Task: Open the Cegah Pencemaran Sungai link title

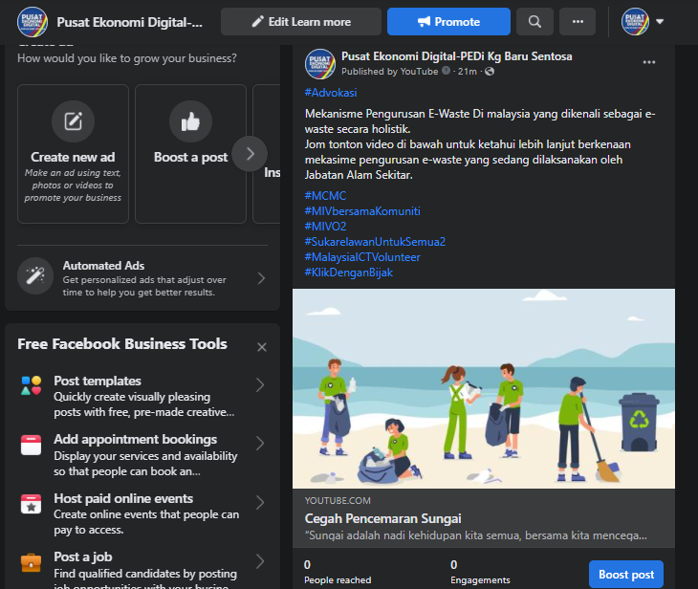Action: [x=382, y=518]
